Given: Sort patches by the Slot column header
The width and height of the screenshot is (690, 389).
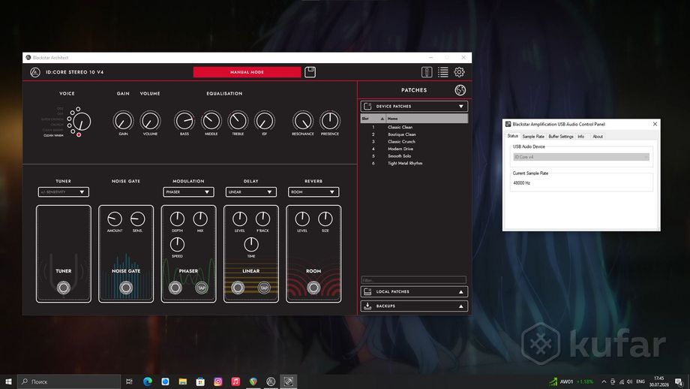Looking at the screenshot, I should [373, 119].
